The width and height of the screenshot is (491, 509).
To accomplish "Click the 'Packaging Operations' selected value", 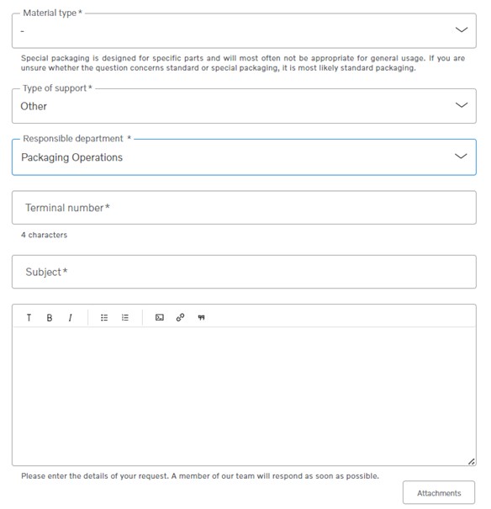I will click(x=71, y=157).
